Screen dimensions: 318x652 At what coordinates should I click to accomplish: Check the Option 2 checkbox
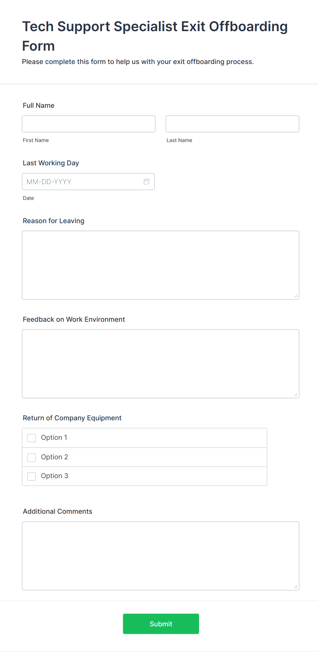[32, 457]
